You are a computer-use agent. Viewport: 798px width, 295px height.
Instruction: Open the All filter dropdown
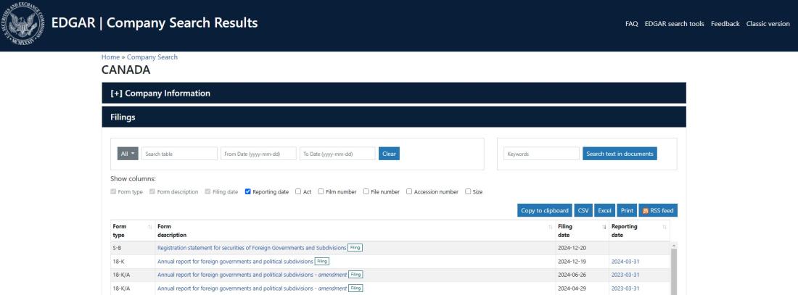(128, 154)
